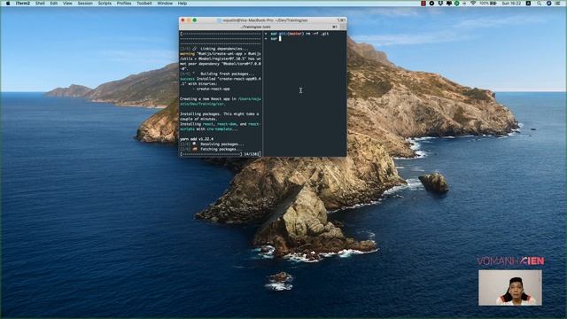
Task: Click 'Resolving packages...' line
Action: pyautogui.click(x=212, y=144)
